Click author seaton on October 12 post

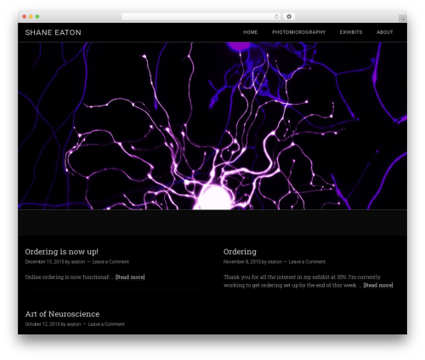[x=74, y=324]
